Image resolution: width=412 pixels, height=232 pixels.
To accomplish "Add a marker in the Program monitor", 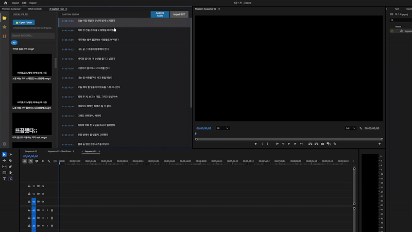I will tap(255, 144).
